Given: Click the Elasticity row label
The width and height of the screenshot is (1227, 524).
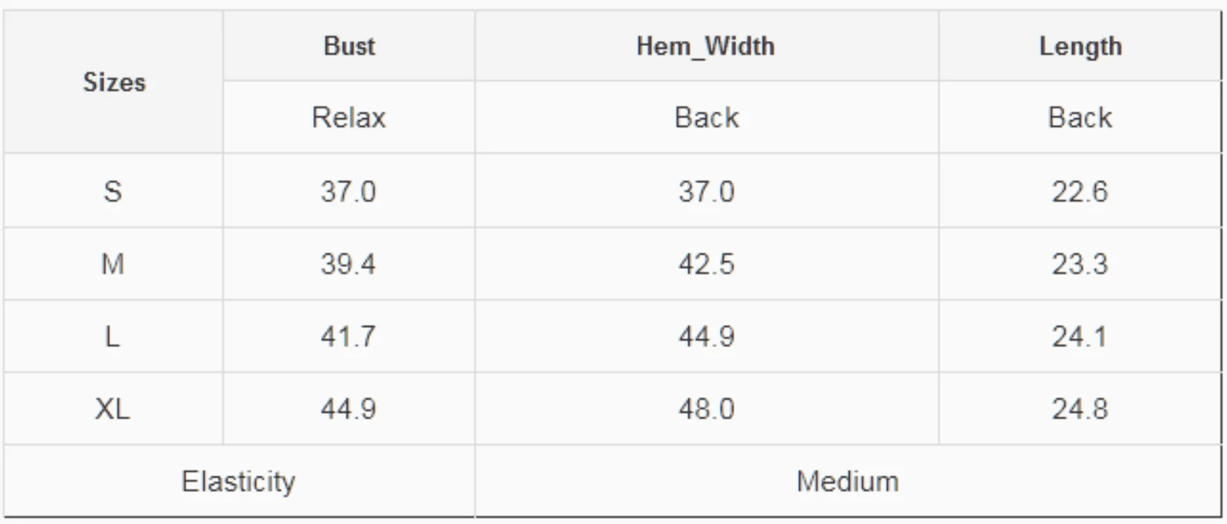Looking at the screenshot, I should point(239,481).
